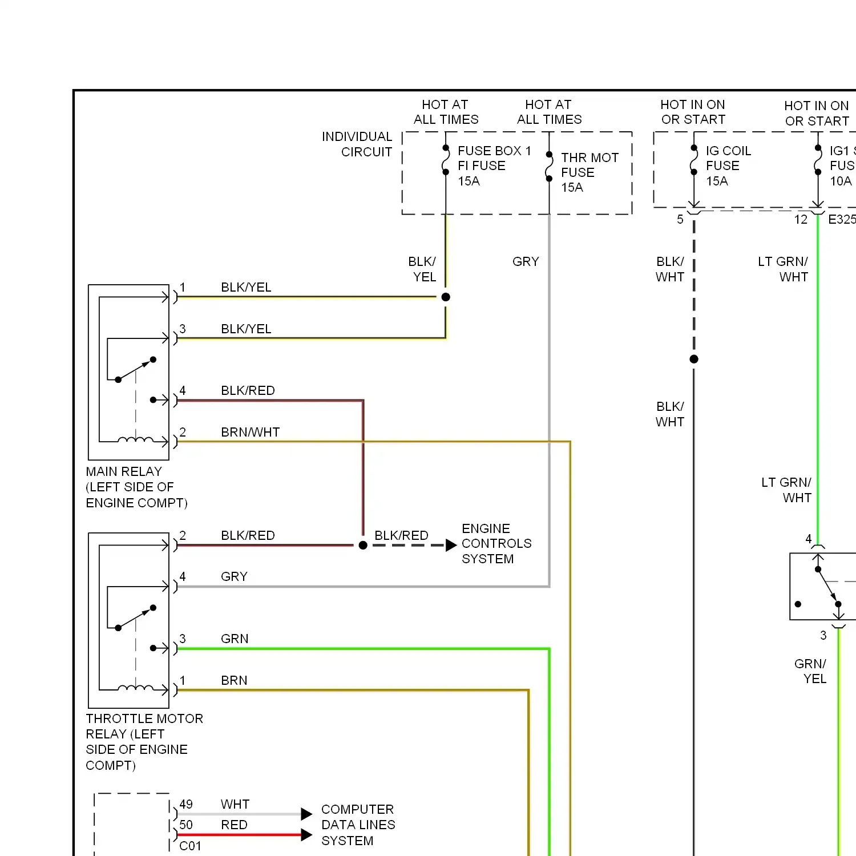
Task: Click the INDIVIDUAL CIRCUIT label
Action: 357,144
